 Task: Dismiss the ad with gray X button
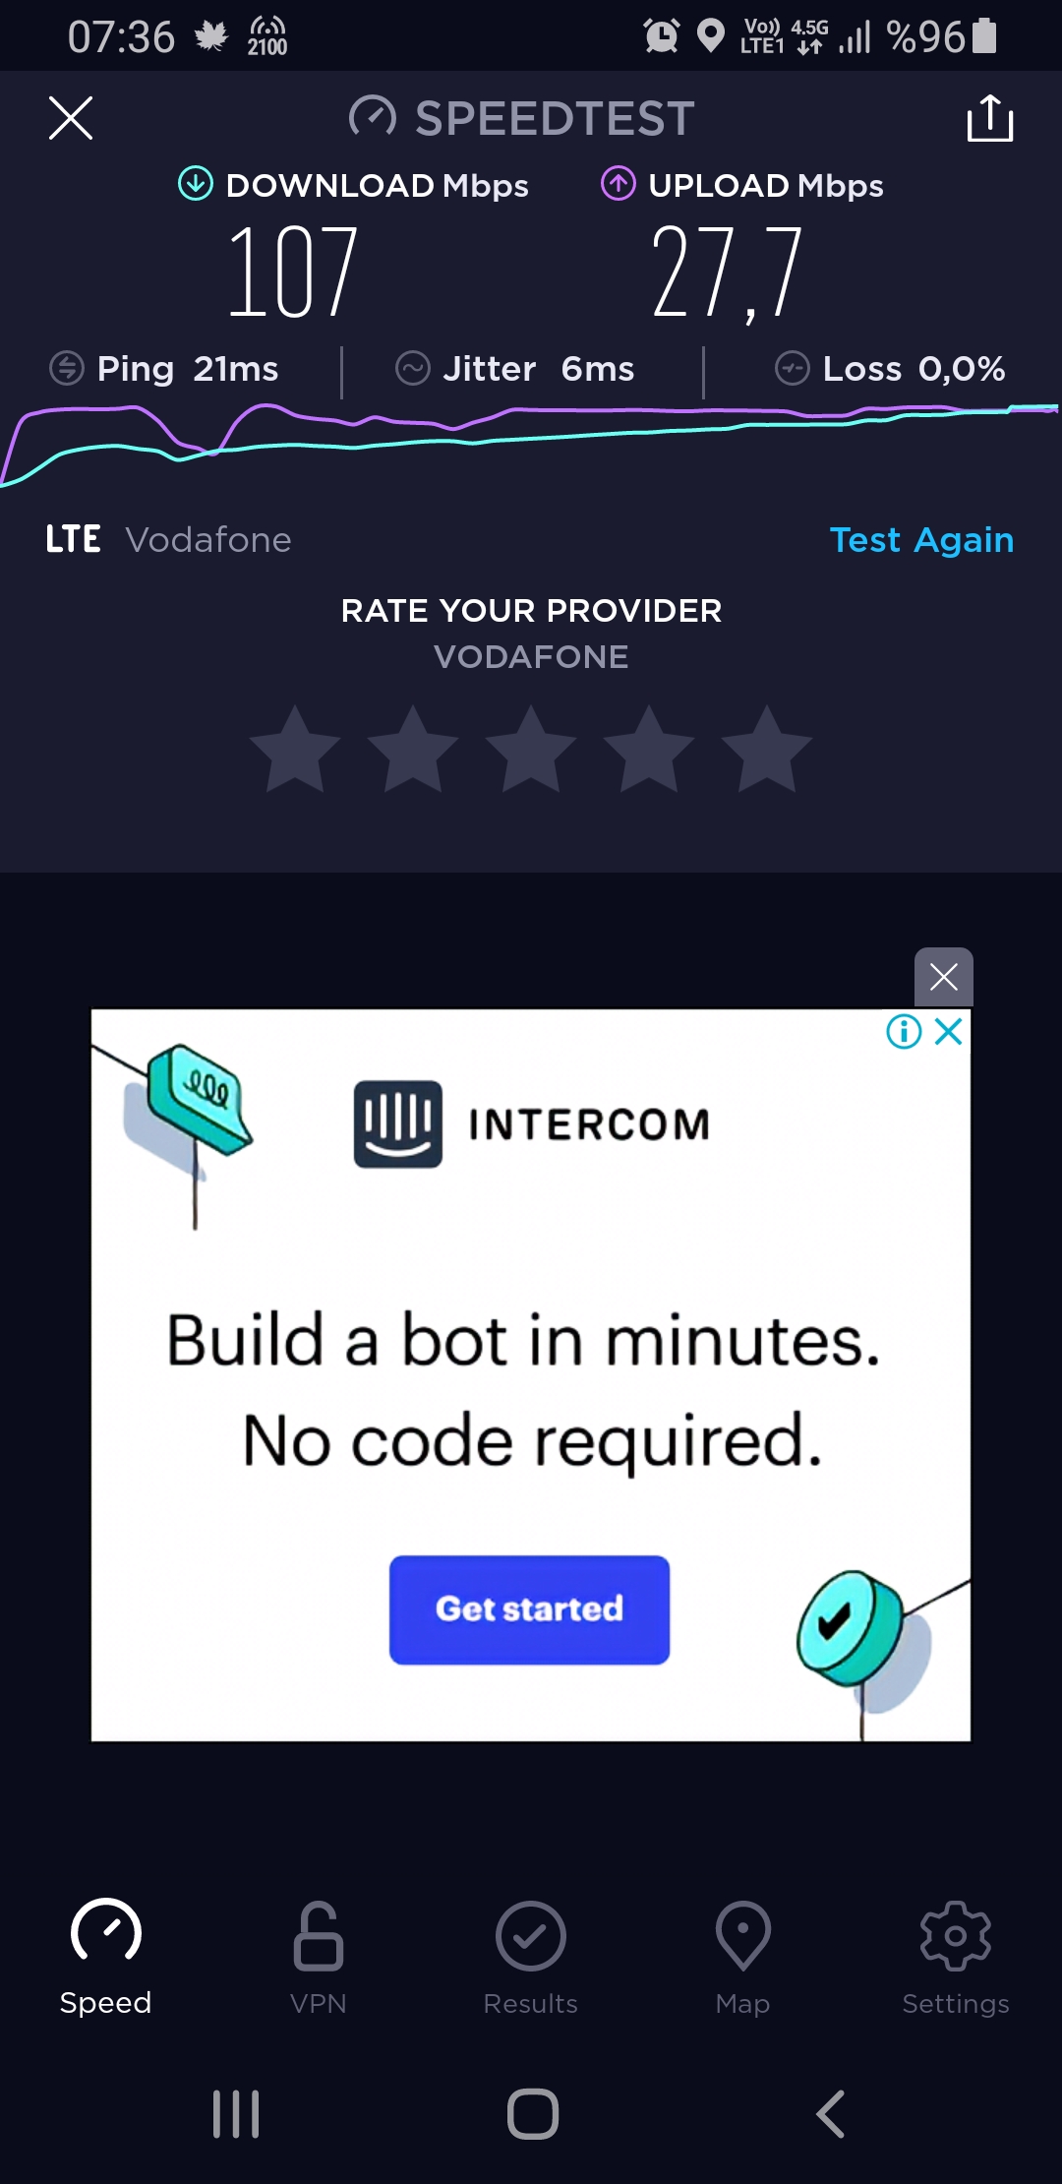tap(944, 977)
